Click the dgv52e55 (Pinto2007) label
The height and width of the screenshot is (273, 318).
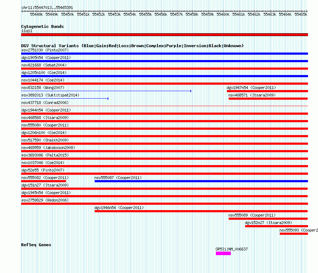(x=43, y=170)
